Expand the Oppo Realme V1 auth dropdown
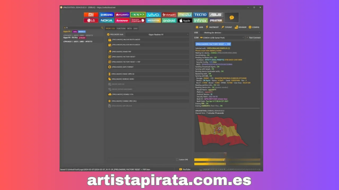The height and width of the screenshot is (190, 339). (157, 34)
